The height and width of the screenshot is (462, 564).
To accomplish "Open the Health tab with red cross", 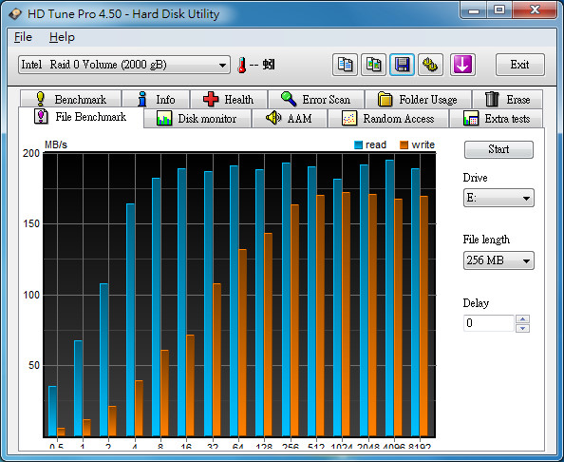I will pyautogui.click(x=229, y=99).
